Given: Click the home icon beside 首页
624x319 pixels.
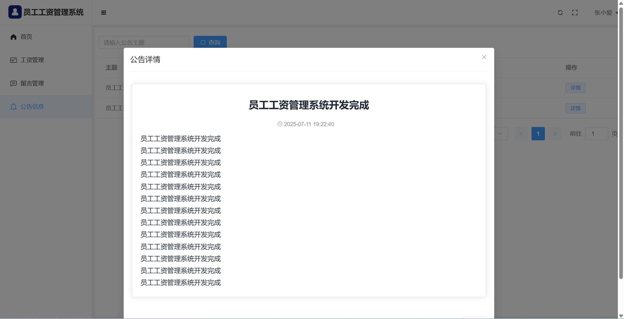Looking at the screenshot, I should 13,37.
